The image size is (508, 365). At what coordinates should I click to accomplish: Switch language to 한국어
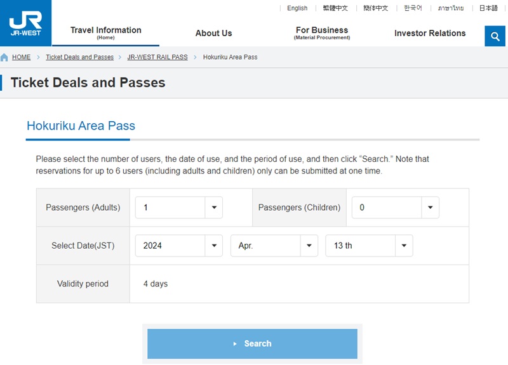pyautogui.click(x=413, y=8)
